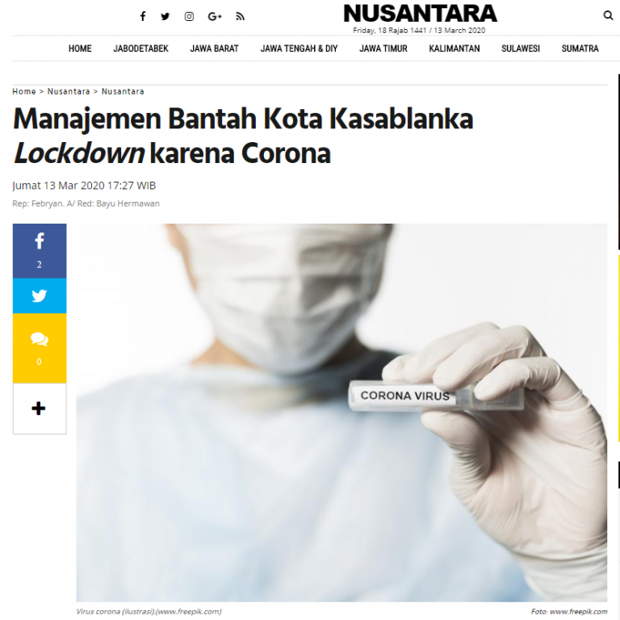Select the KALIMANTAN menu item

[x=455, y=48]
